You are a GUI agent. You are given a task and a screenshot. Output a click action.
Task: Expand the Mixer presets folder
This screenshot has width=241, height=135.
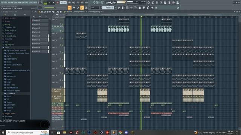[x=10, y=18]
